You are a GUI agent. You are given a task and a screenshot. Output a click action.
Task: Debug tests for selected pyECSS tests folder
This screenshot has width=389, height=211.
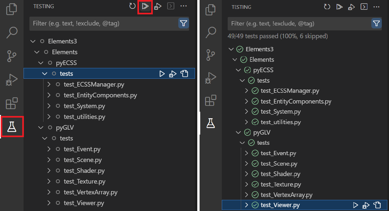pos(173,74)
